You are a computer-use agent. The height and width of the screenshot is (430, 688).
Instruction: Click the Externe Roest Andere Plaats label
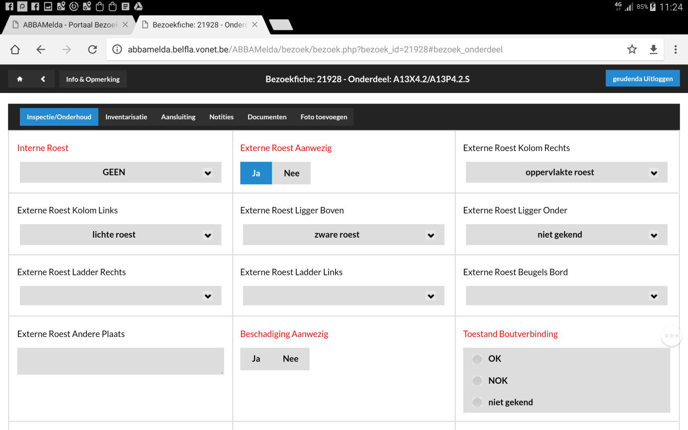point(71,334)
